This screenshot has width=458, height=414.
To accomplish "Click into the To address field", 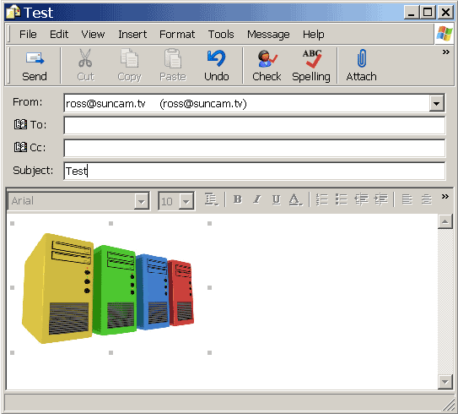I will [255, 125].
